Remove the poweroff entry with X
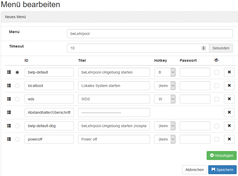Screen dimensions: 238x176 [x=229, y=139]
